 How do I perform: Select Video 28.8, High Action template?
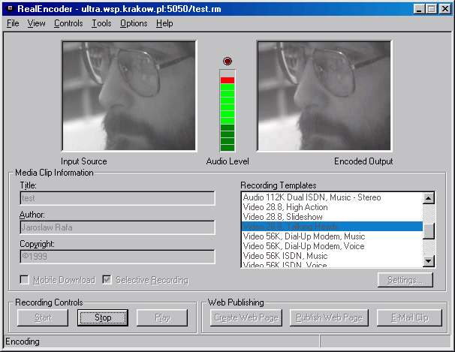[332, 207]
